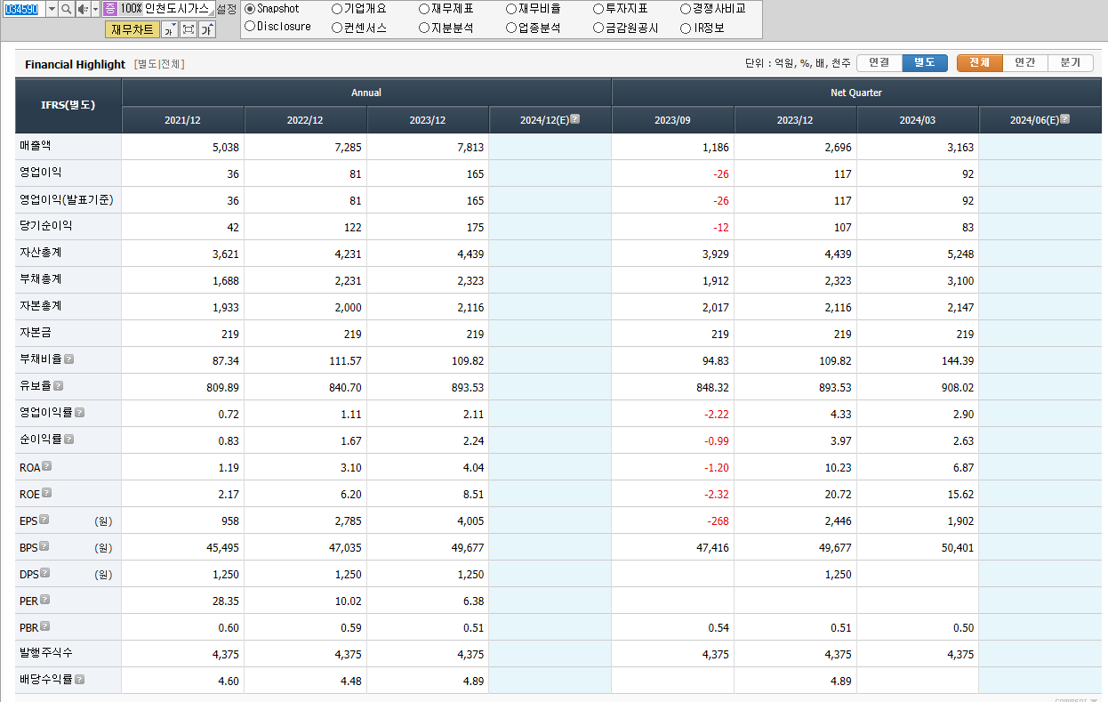Screen dimensions: 1108x702
Task: Open the stock search magnifier icon
Action: coord(67,9)
